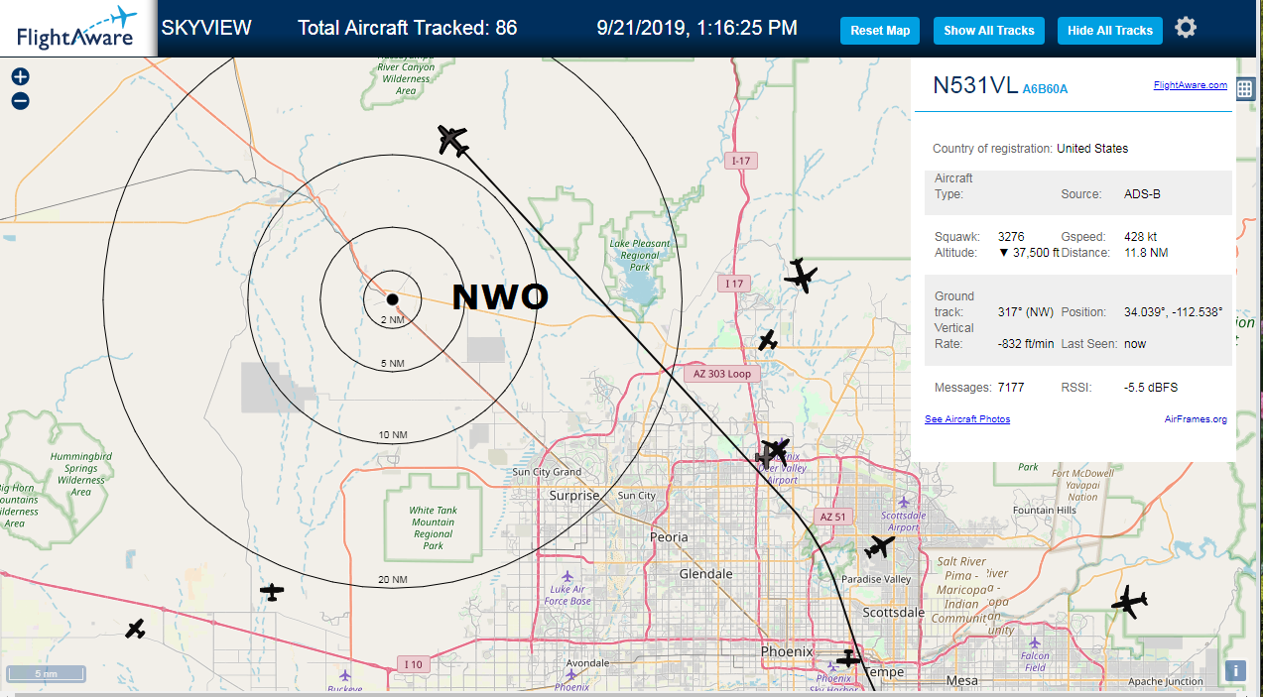Click the 20 NM range ring label
1263x697 pixels.
click(393, 579)
